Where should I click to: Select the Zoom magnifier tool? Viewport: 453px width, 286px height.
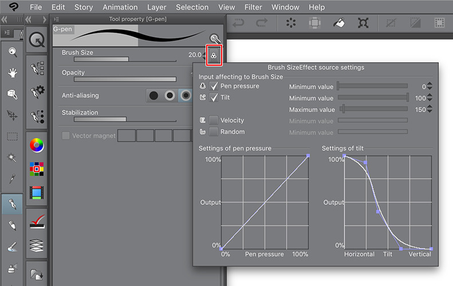[12, 52]
